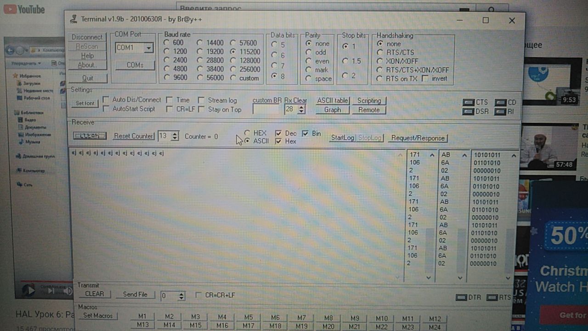
Task: Adjust the counter value 13 stepper
Action: [x=175, y=136]
